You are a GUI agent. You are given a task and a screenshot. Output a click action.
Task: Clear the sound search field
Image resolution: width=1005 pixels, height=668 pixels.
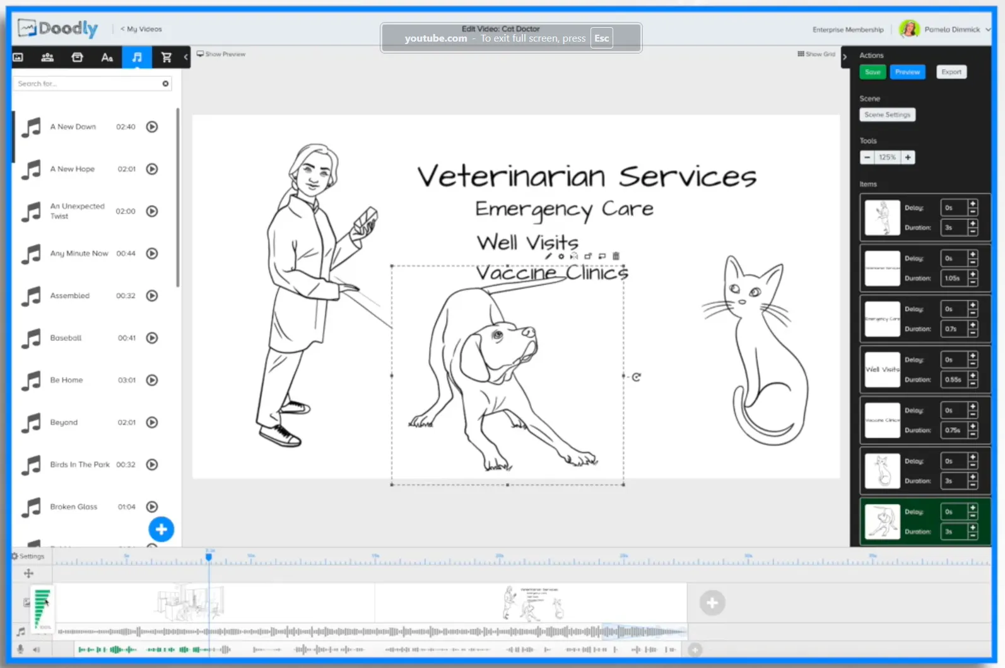click(165, 84)
